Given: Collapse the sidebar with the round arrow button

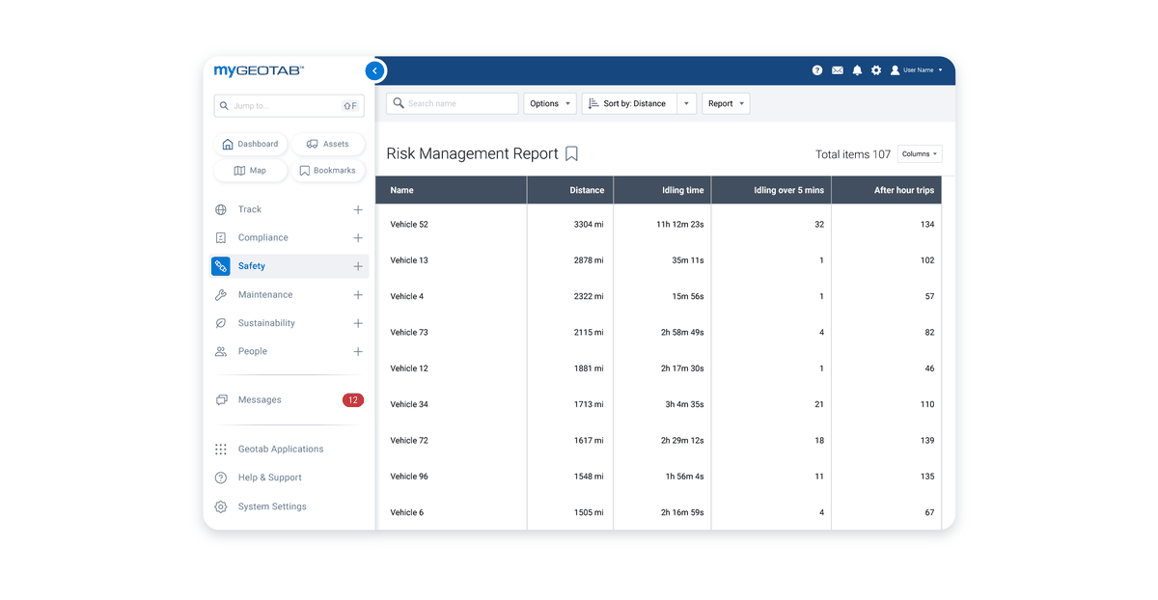Looking at the screenshot, I should 374,70.
